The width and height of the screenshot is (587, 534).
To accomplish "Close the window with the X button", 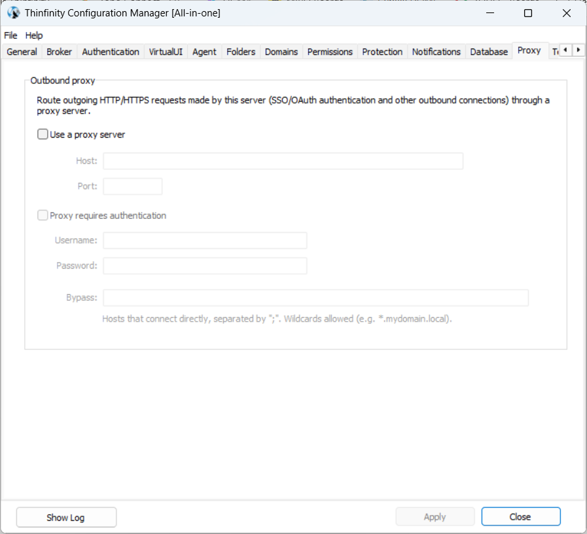I will point(567,13).
